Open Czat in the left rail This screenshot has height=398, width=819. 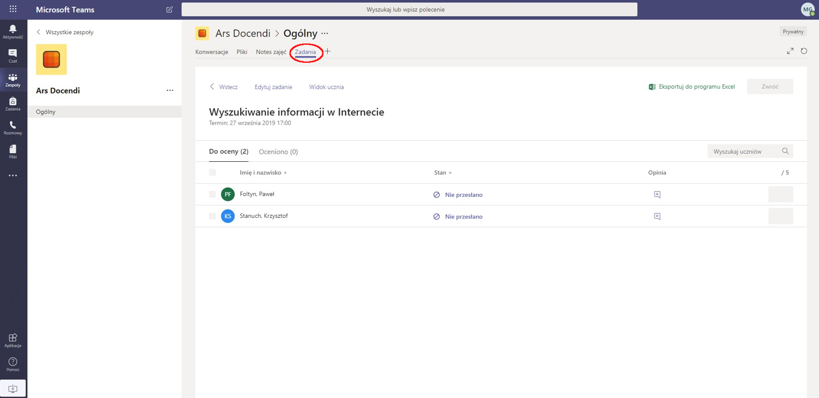pos(13,56)
